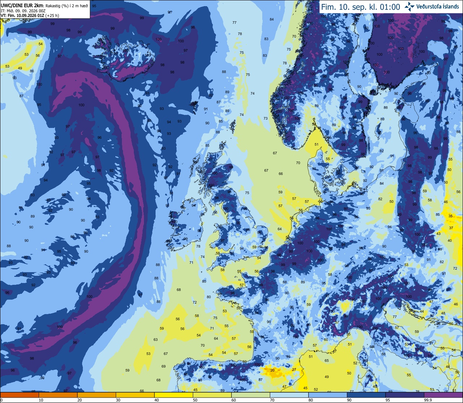The width and height of the screenshot is (463, 403).
Task: Pick the dark orange 0–10 legend swatch
Action: tap(20, 395)
